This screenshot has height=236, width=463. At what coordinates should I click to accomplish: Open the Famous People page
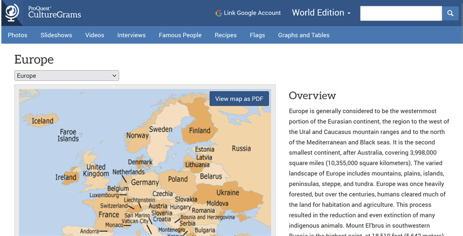180,35
